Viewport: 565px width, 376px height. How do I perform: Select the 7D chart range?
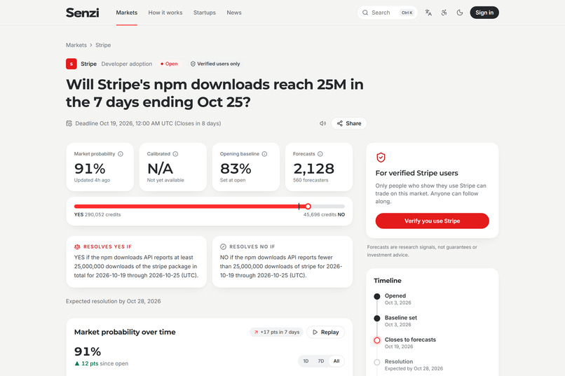coord(320,361)
